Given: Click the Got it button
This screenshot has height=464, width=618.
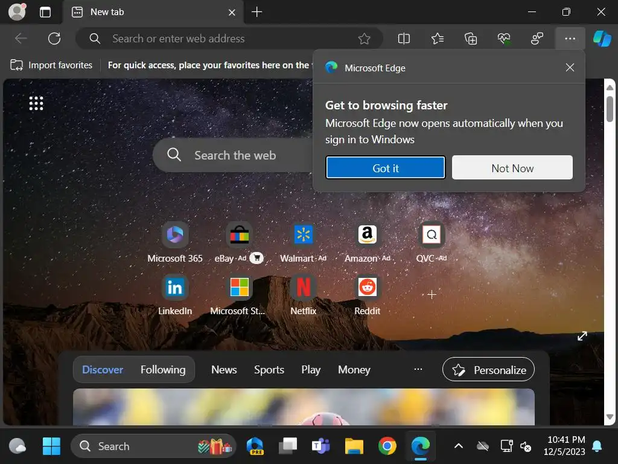Looking at the screenshot, I should (386, 168).
